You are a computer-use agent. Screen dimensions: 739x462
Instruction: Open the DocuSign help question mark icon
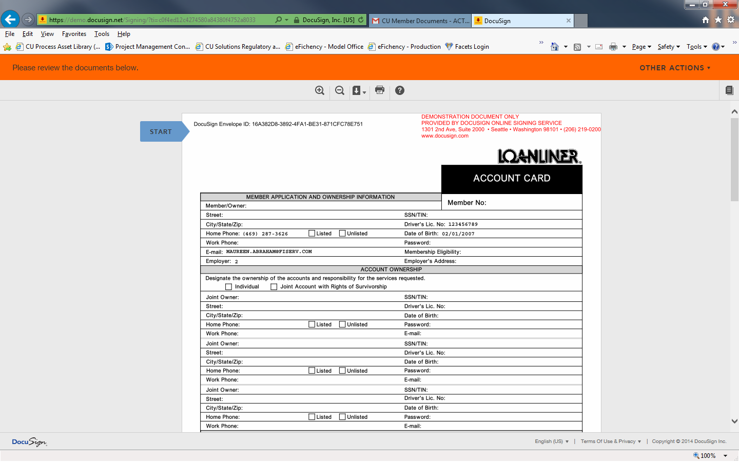400,90
